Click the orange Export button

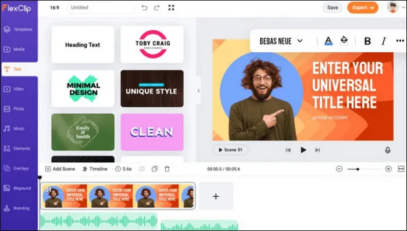pyautogui.click(x=363, y=8)
